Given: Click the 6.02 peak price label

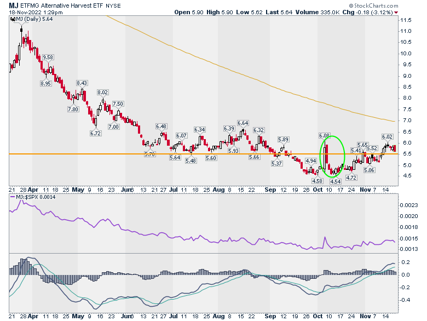Looking at the screenshot, I should (388, 136).
